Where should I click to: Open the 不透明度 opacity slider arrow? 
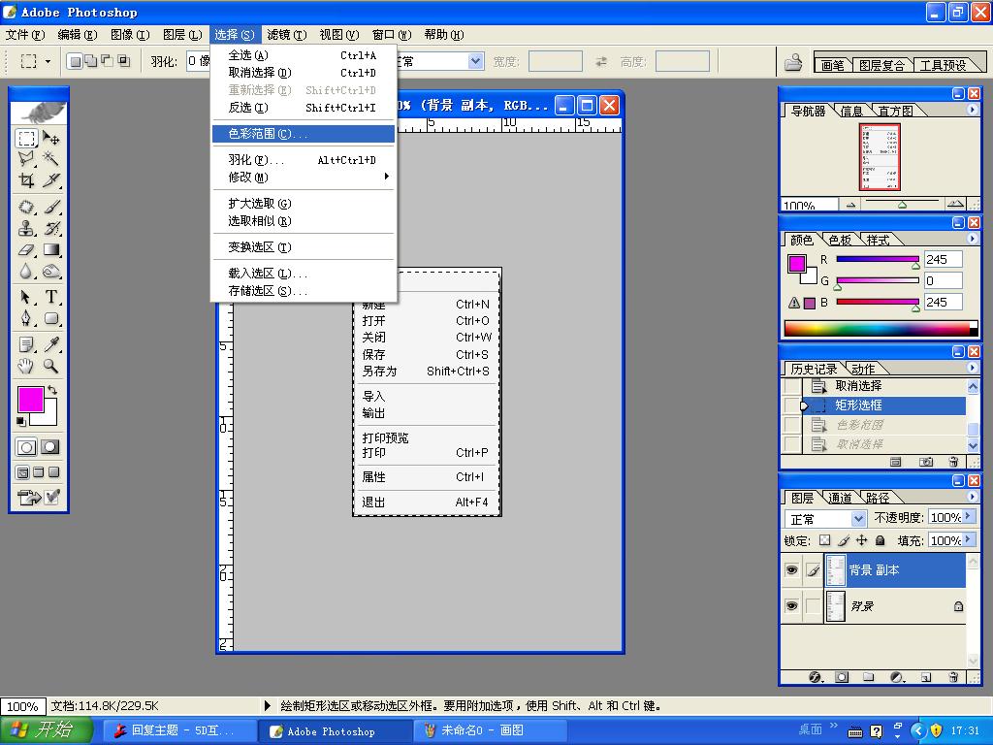[969, 517]
